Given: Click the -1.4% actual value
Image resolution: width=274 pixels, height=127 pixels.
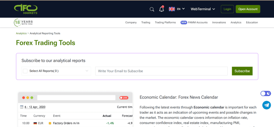Looking at the screenshot, I should (x=110, y=123).
